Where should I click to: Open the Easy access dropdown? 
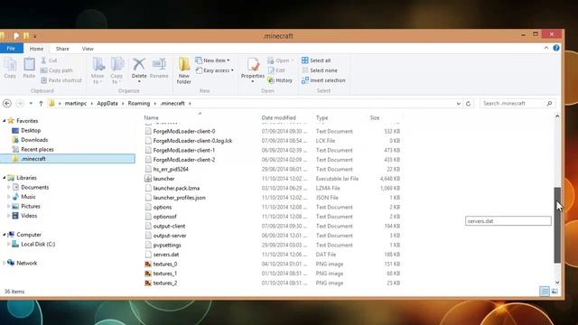(x=215, y=70)
